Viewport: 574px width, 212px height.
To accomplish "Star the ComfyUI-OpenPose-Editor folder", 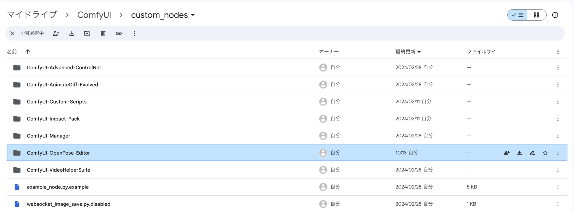I will [545, 153].
